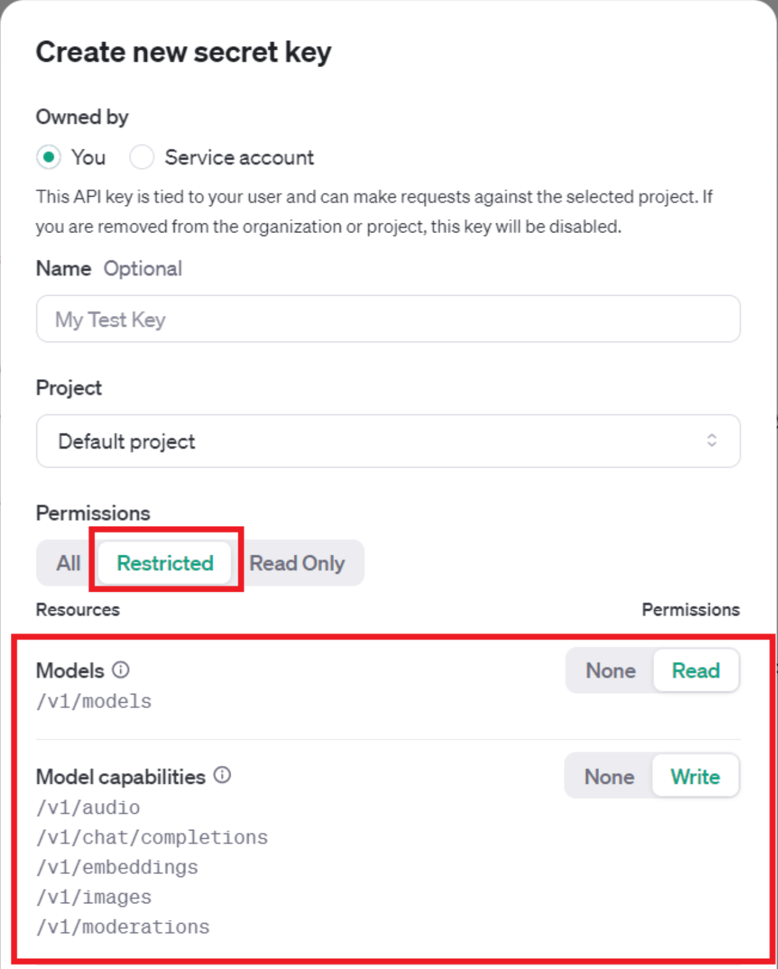The height and width of the screenshot is (969, 778).
Task: Click the Model capabilities heading
Action: click(x=121, y=777)
